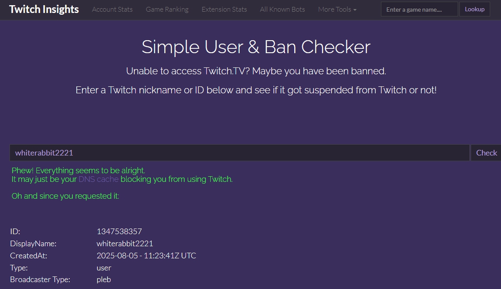501x289 pixels.
Task: Follow the DNS cache link
Action: click(98, 179)
